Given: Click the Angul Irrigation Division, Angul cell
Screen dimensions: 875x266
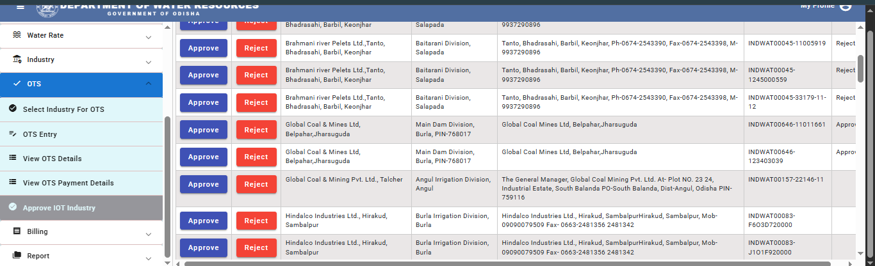Looking at the screenshot, I should (454, 189).
